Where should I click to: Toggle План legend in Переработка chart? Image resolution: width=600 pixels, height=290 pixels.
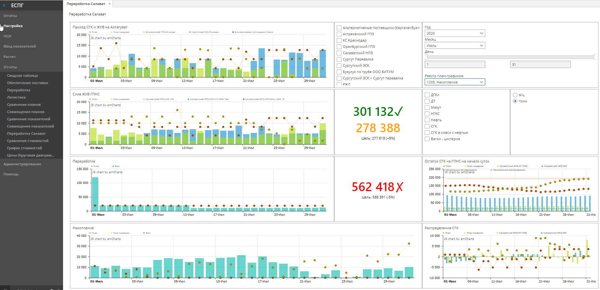95,166
